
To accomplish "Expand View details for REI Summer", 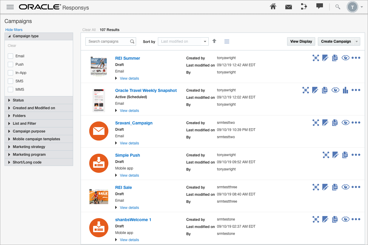I will click(x=127, y=78).
